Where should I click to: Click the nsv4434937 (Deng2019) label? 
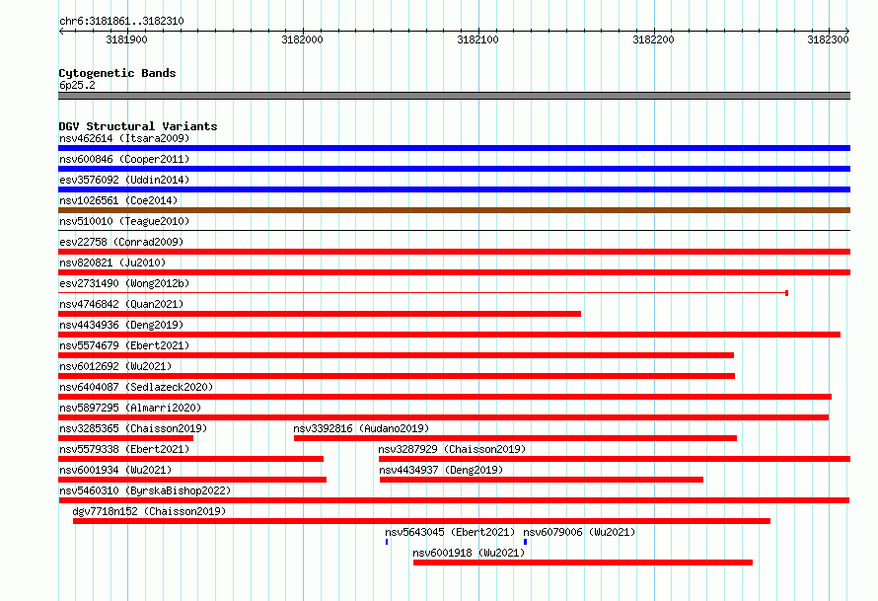click(x=441, y=470)
